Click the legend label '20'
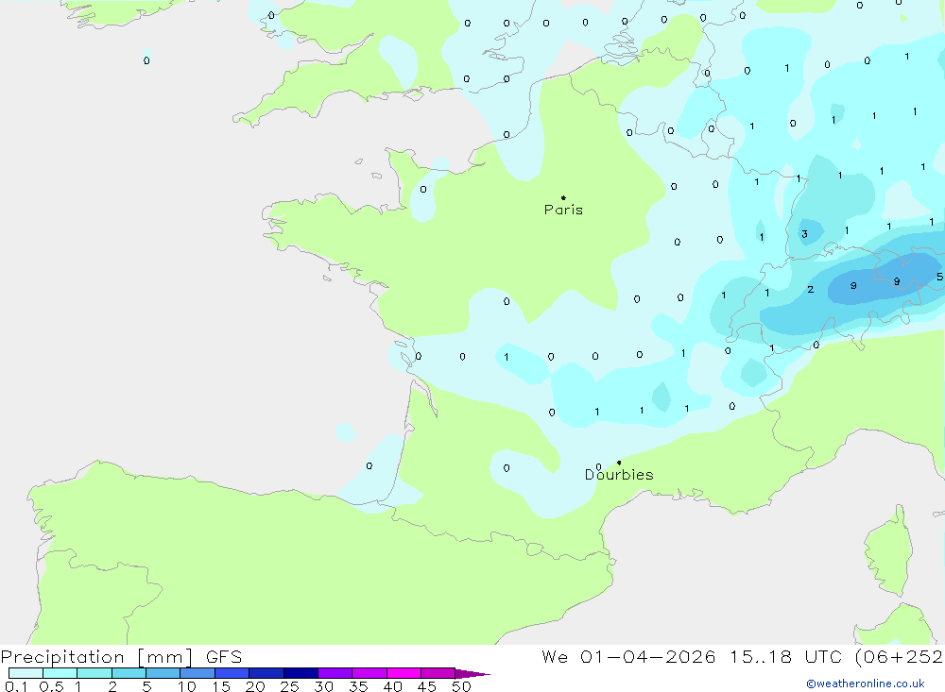945x692 pixels. pos(255,686)
